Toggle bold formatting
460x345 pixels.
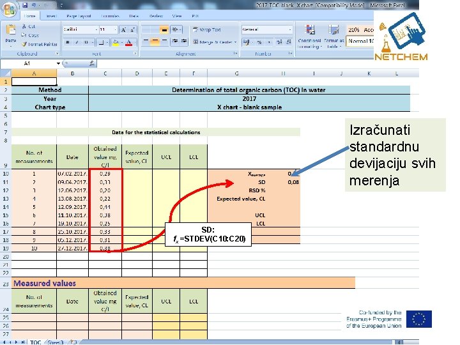point(68,43)
